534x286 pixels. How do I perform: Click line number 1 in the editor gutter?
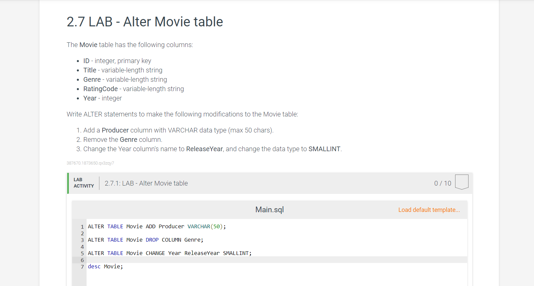click(x=82, y=227)
